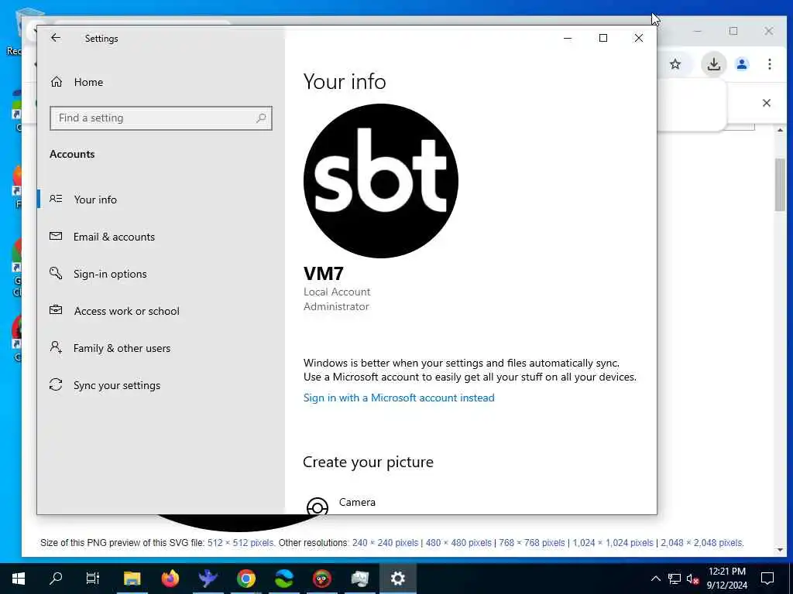Open Microsoft Edge from the taskbar
This screenshot has height=594, width=793.
pos(283,579)
